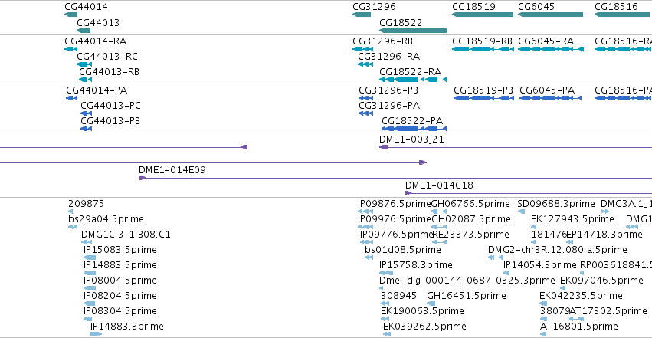Click the AT17302.5prime EST

click(x=577, y=320)
